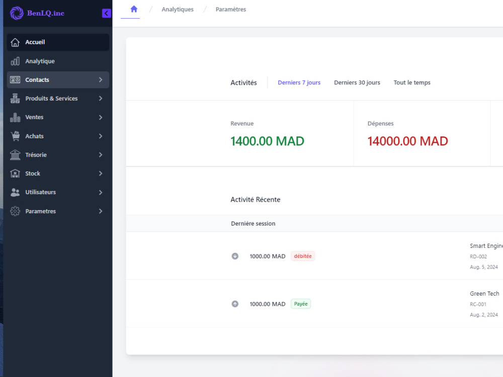Click the Contacts card icon

pyautogui.click(x=15, y=80)
